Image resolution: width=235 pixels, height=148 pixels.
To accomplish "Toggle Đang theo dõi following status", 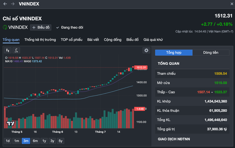I will pyautogui.click(x=70, y=27).
